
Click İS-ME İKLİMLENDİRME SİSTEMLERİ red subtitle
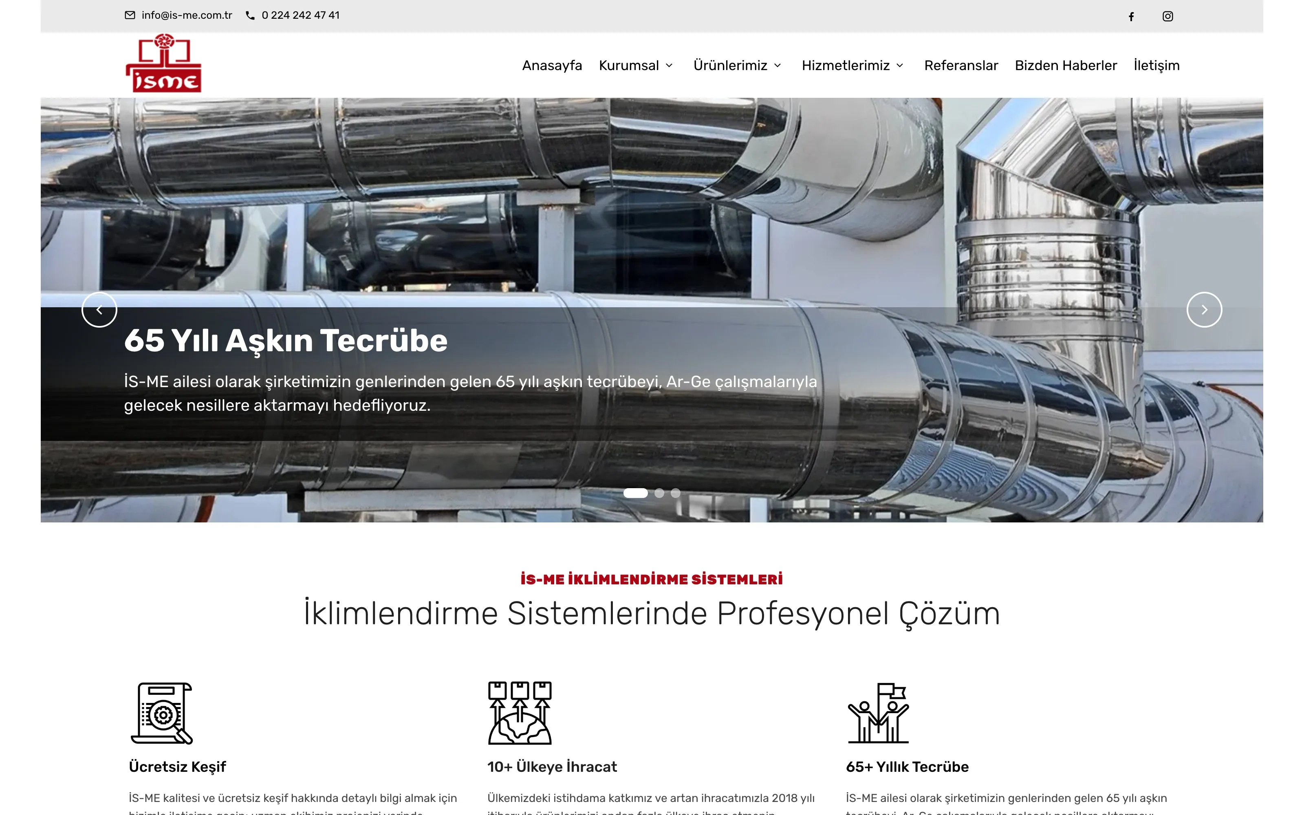point(652,579)
